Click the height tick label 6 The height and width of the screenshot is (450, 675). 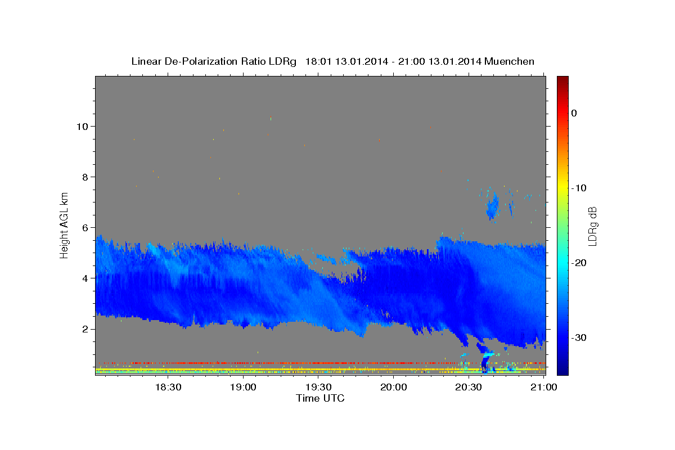tap(87, 227)
